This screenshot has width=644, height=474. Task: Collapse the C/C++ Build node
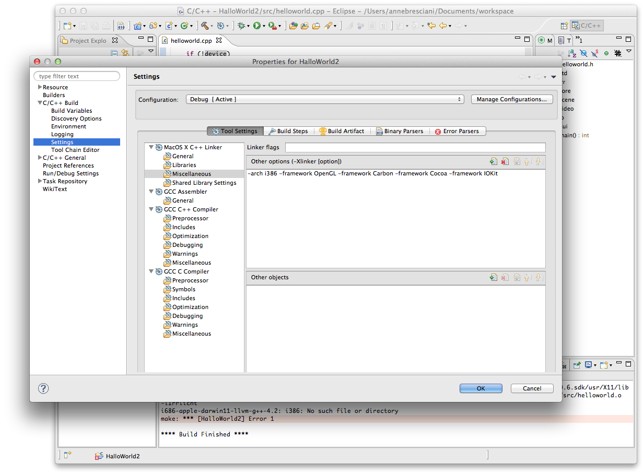40,103
